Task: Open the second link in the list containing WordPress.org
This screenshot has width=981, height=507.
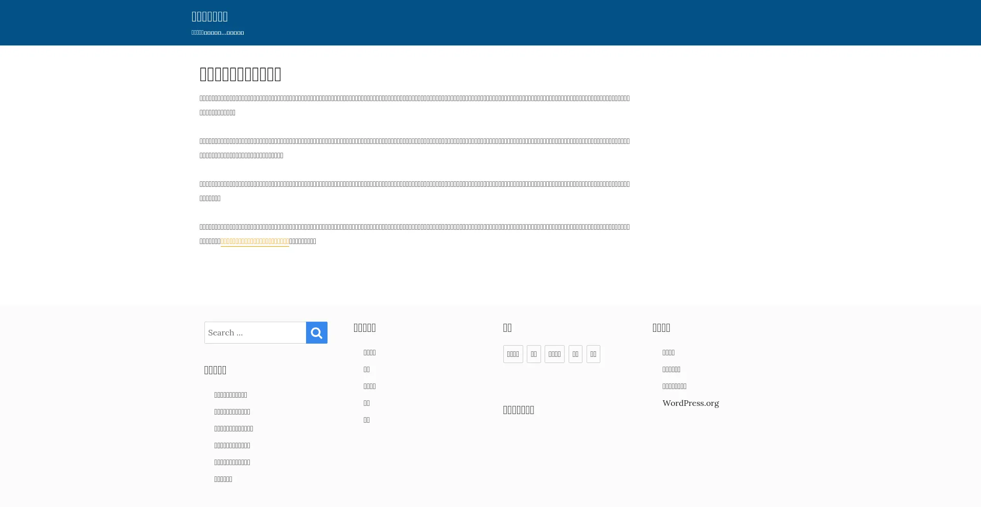Action: click(671, 369)
